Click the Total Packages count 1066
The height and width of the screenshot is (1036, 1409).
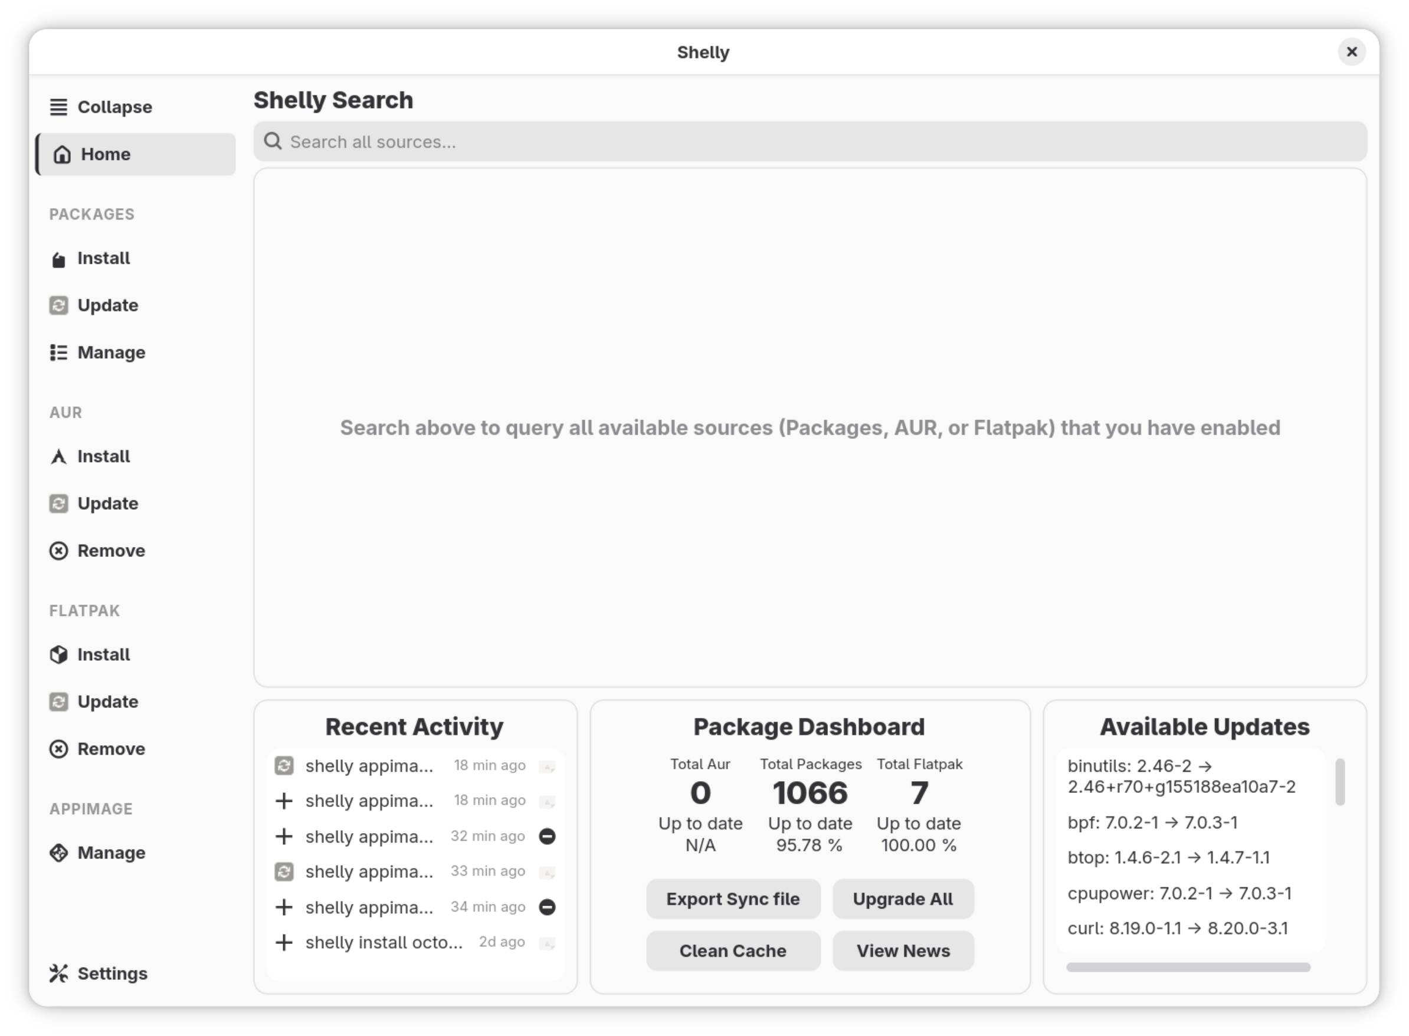810,794
